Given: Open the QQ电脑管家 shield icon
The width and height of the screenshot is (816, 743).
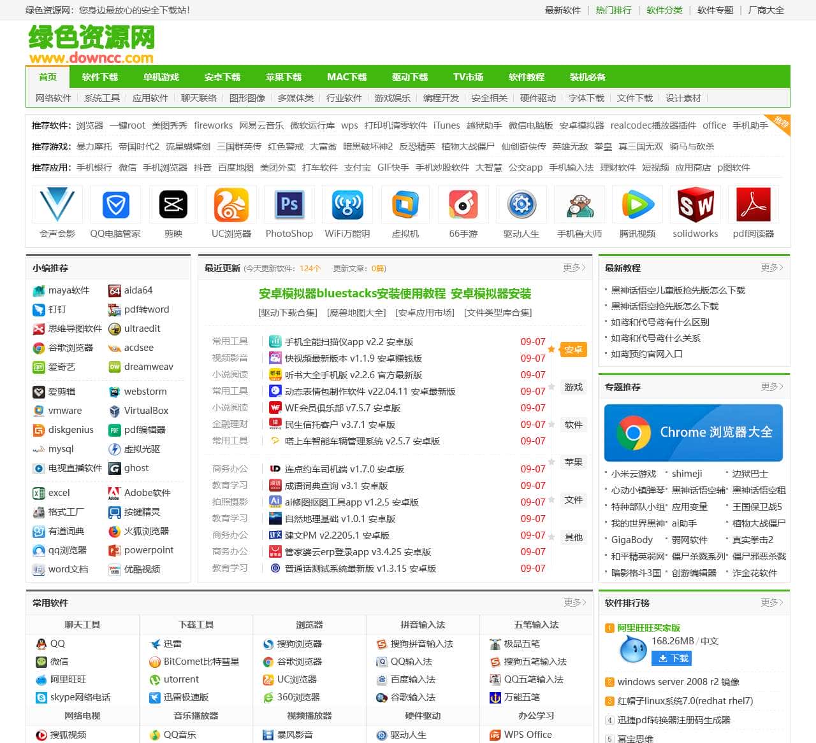Looking at the screenshot, I should (115, 204).
